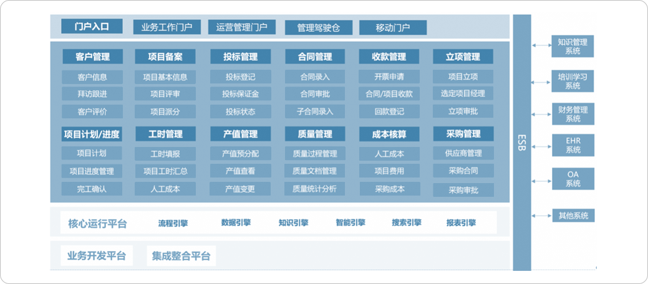Select the 集成整合平台 platform block
This screenshot has width=648, height=284.
(x=181, y=256)
